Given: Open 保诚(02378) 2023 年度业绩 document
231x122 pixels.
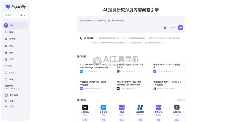Looking at the screenshot, I should pos(167,68).
